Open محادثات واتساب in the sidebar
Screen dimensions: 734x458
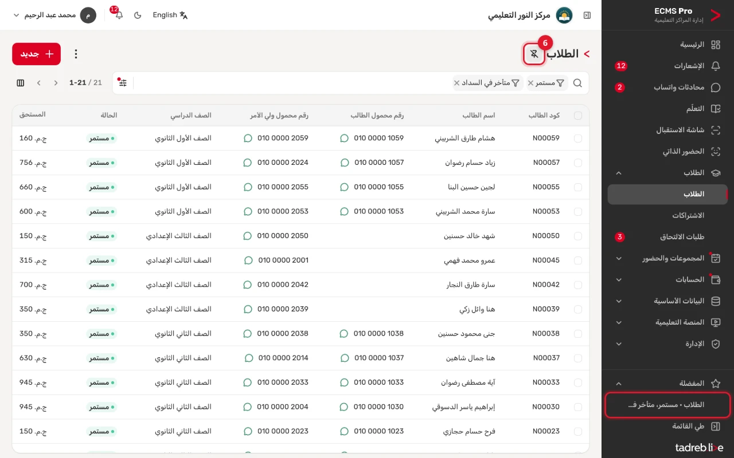coord(667,88)
